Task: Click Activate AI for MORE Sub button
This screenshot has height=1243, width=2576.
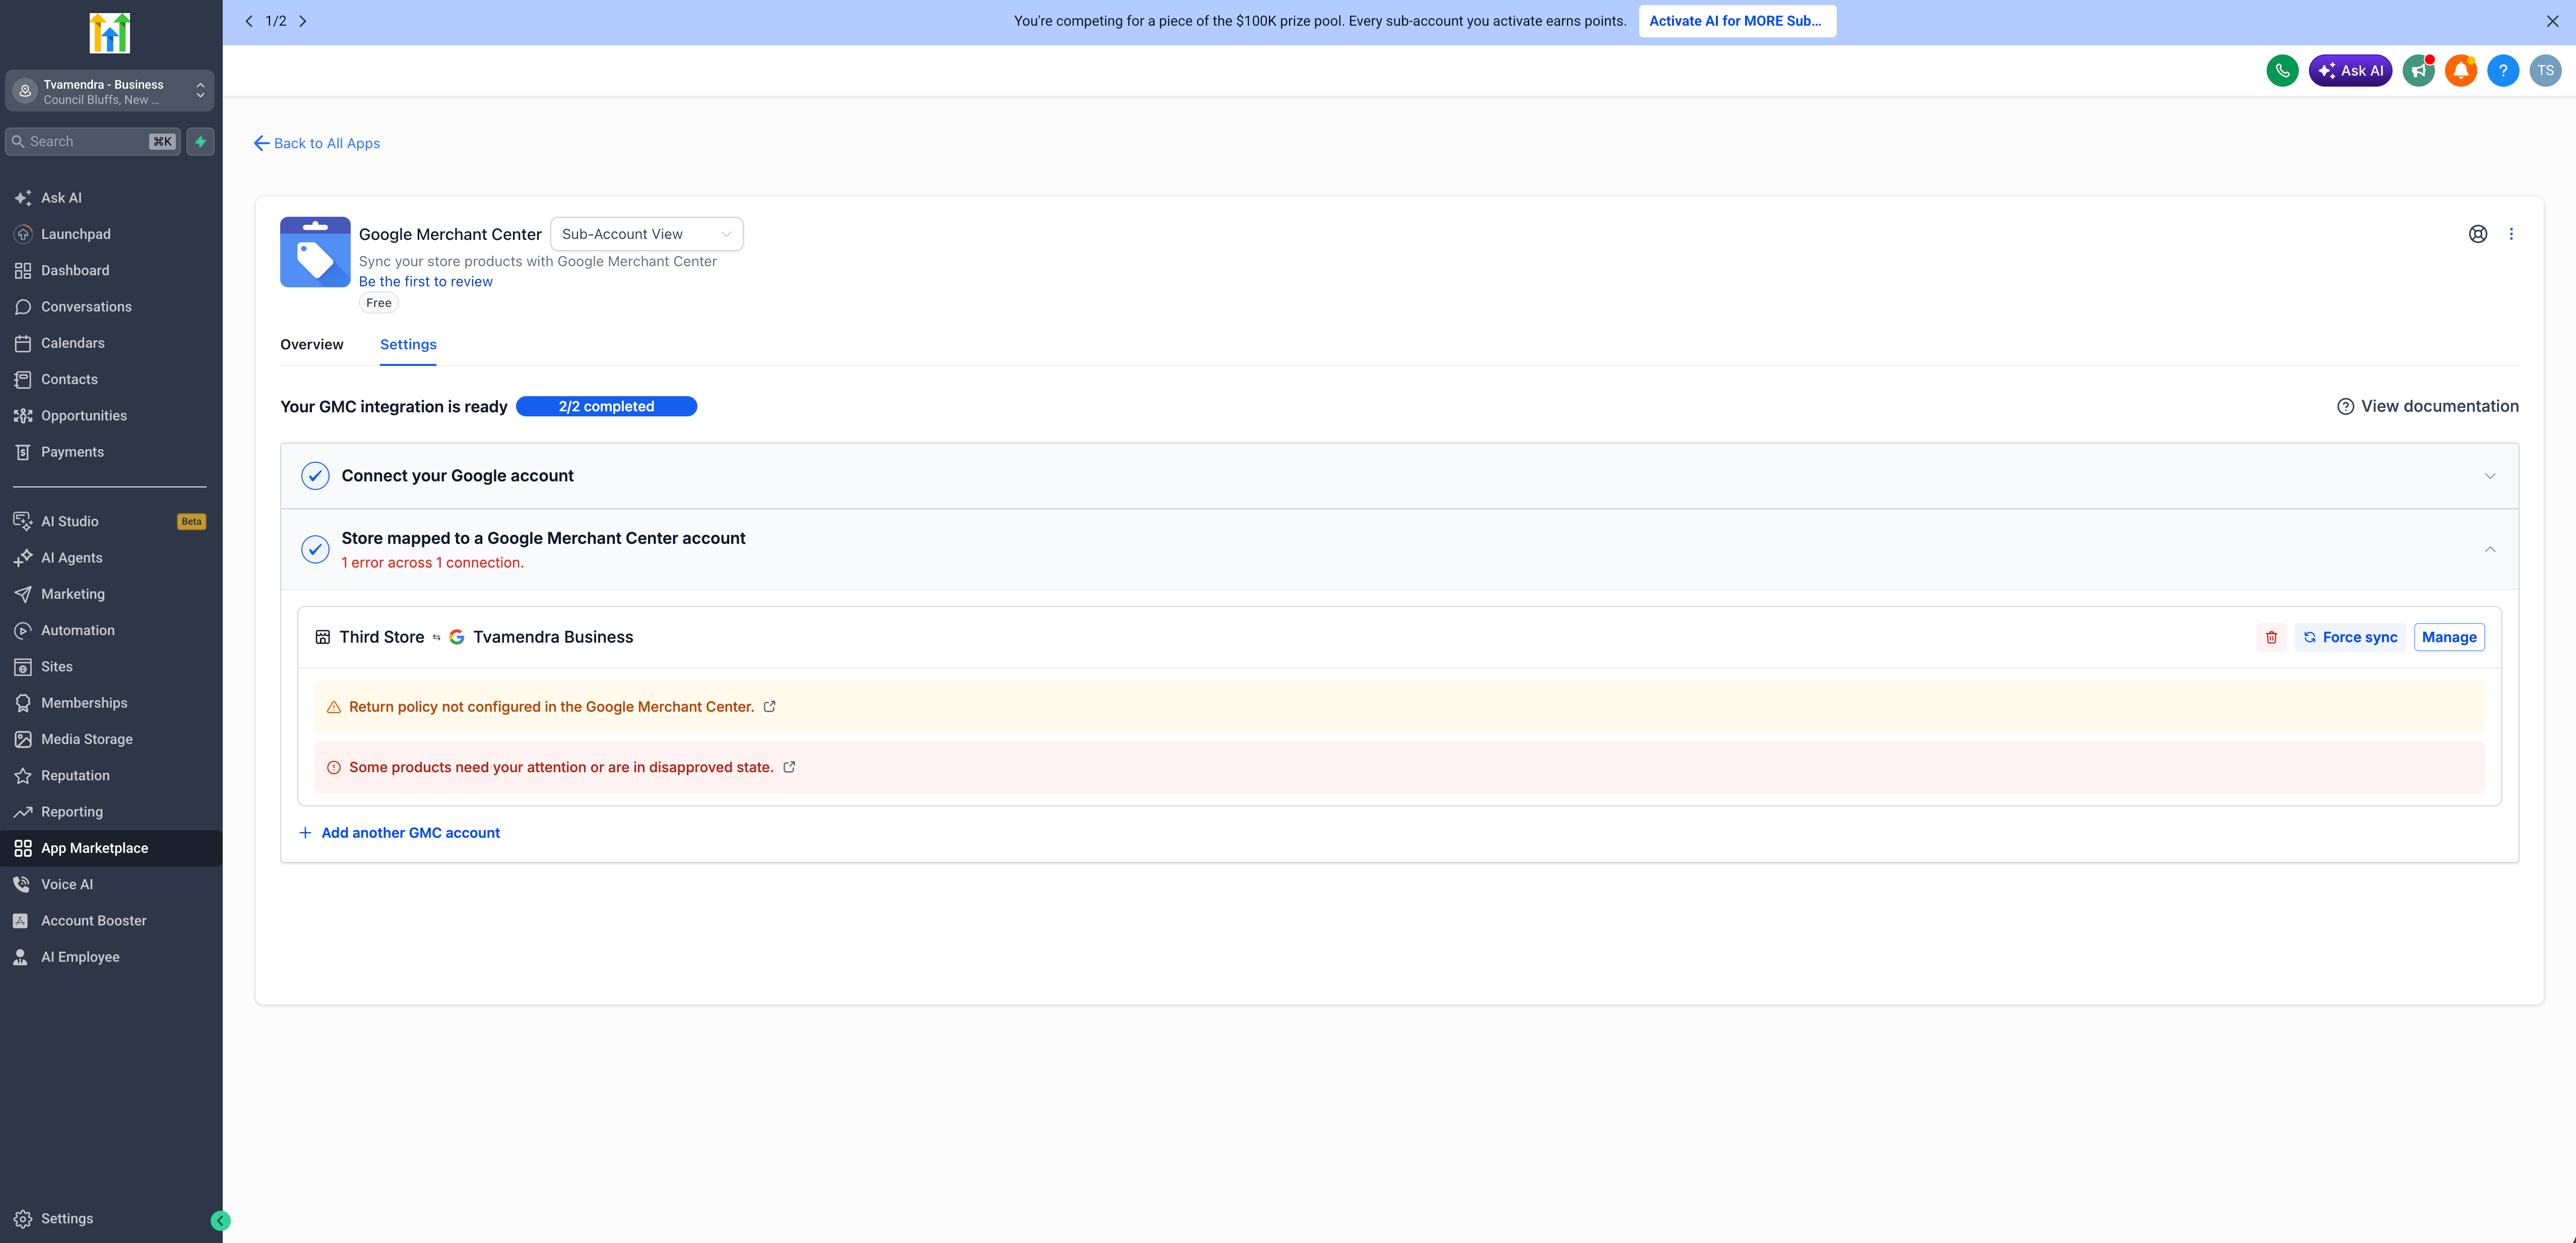Action: [x=1736, y=21]
